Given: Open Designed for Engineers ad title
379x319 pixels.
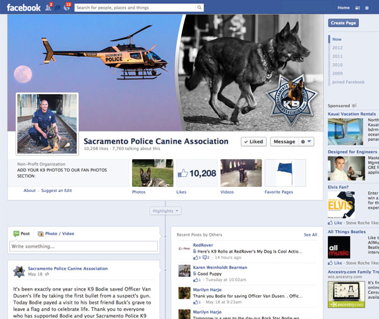Looking at the screenshot, I should (x=352, y=152).
